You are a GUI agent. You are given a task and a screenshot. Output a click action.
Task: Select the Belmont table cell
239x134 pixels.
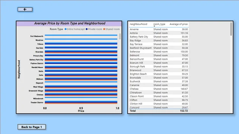(134, 55)
